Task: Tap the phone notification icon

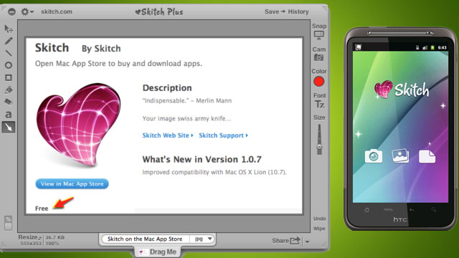Action: tap(358, 47)
